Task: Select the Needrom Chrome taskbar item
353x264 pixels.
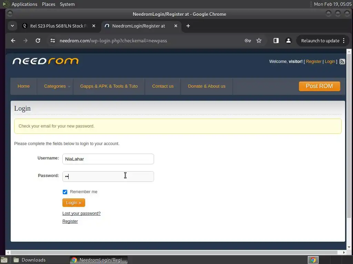Action: [99, 260]
